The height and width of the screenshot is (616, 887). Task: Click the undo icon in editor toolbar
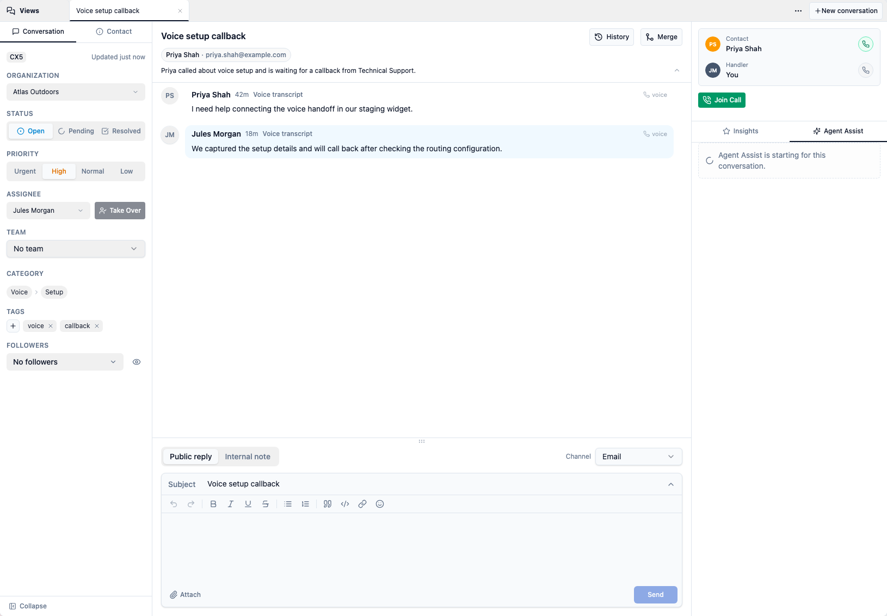[174, 504]
